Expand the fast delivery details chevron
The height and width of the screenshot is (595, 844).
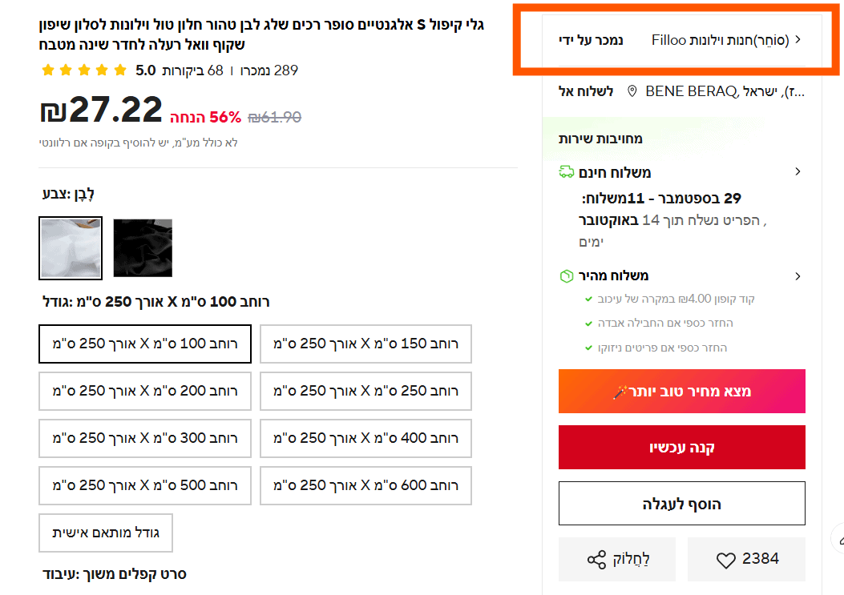798,276
